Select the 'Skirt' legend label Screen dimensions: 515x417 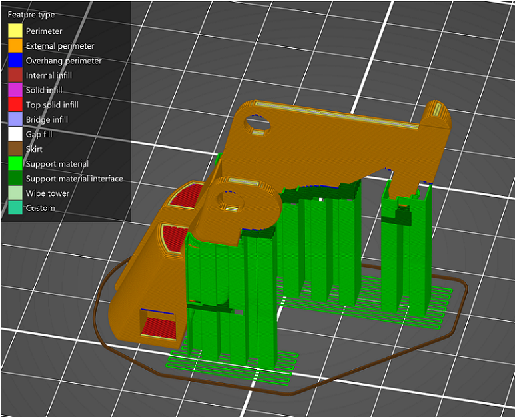[x=34, y=149]
